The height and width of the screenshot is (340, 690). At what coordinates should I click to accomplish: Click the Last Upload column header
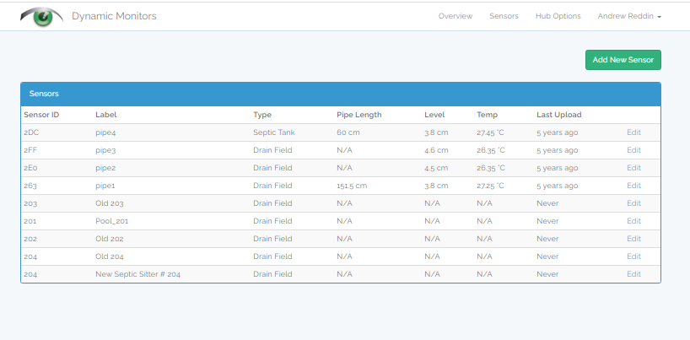[559, 115]
